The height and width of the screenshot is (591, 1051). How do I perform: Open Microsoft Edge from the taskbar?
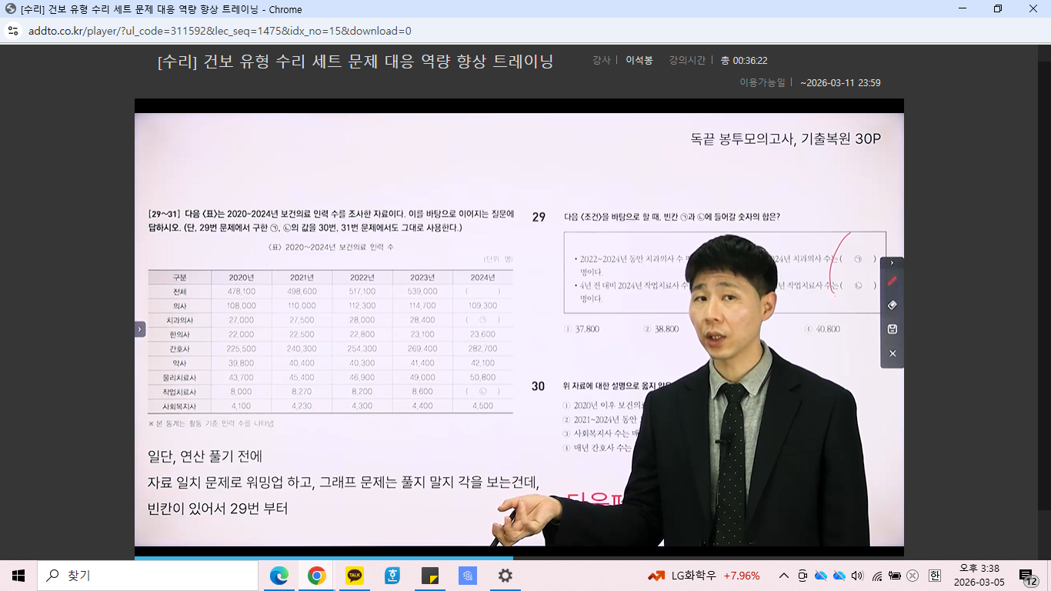pyautogui.click(x=279, y=576)
